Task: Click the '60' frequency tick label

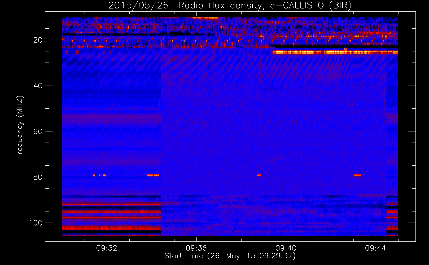Action: coord(38,131)
